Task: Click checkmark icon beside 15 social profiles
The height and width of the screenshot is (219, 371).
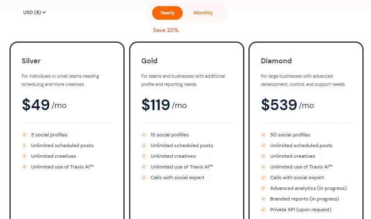Action: [144, 135]
